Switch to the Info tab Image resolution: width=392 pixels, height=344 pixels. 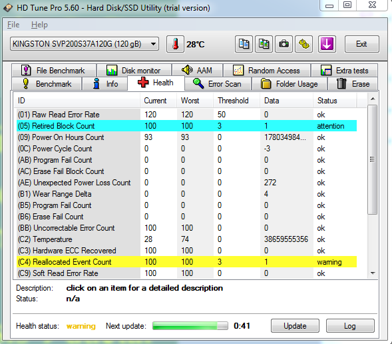[105, 83]
